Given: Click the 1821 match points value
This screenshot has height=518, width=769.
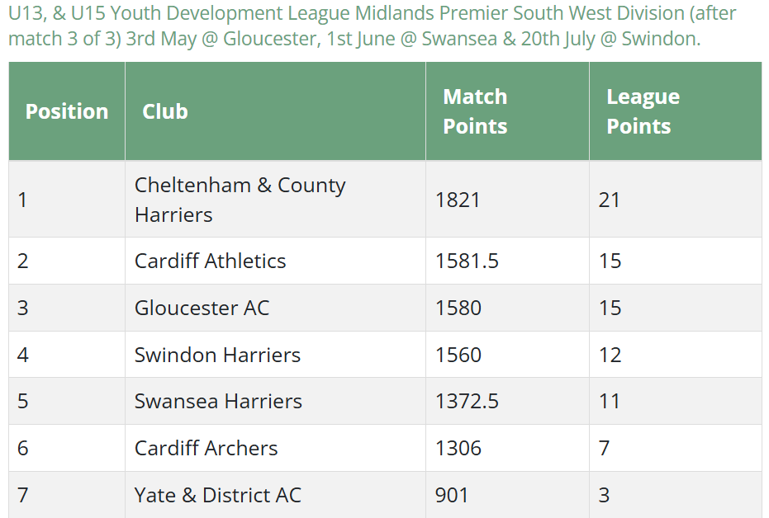Looking at the screenshot, I should coord(458,200).
